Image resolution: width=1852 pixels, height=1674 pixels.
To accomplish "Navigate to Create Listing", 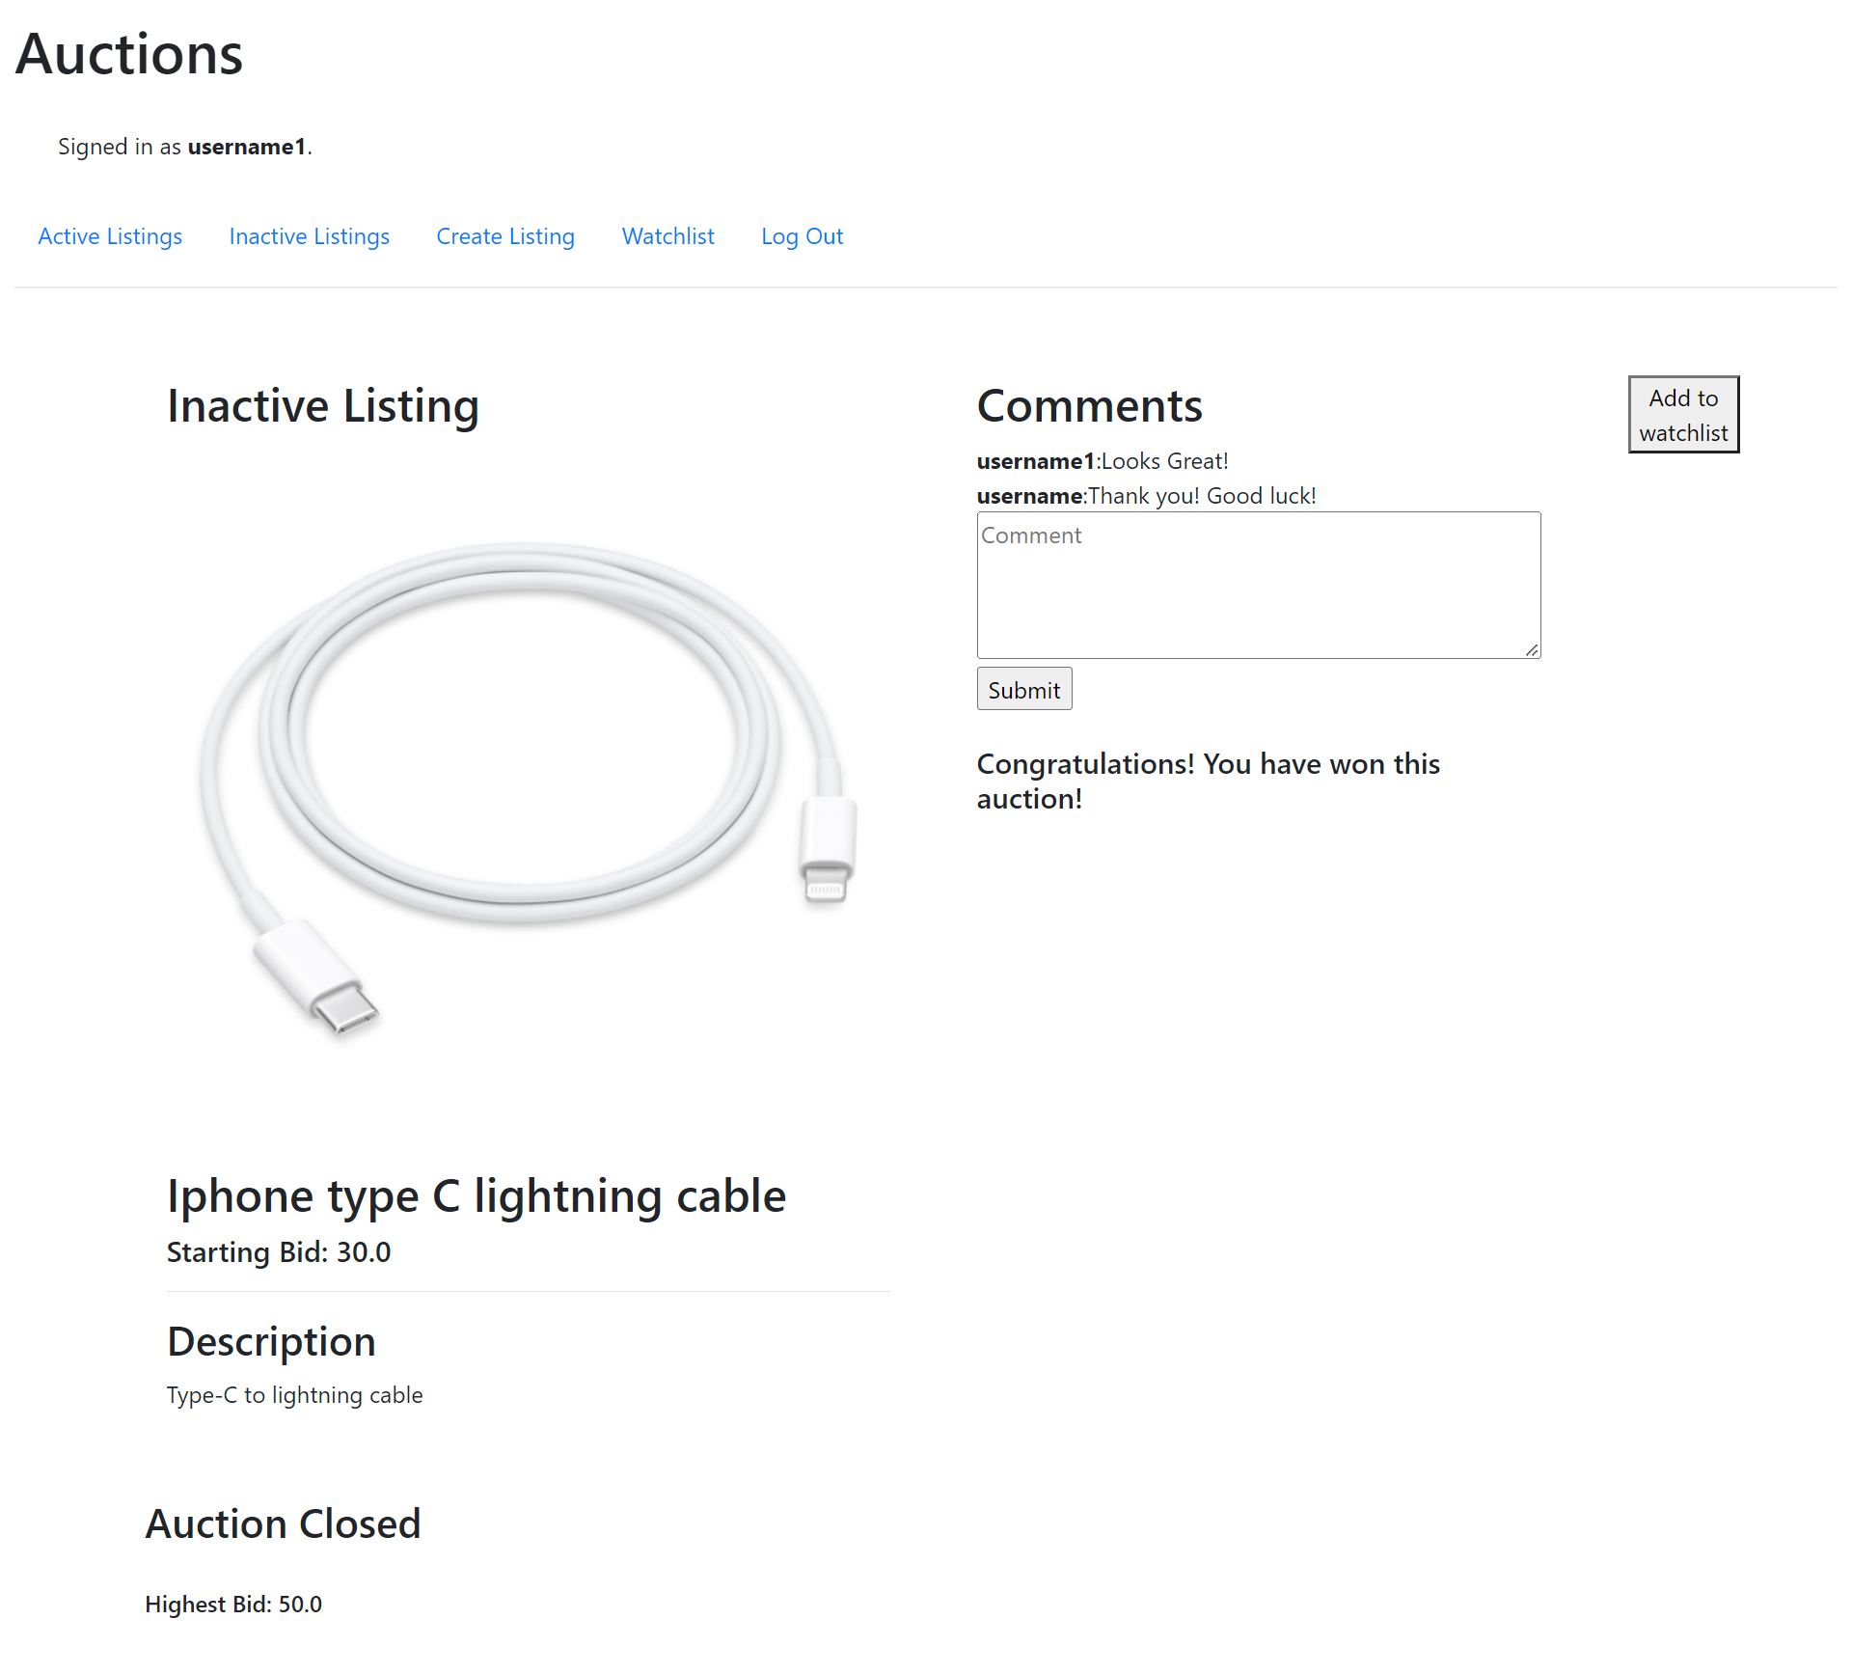I will (505, 236).
